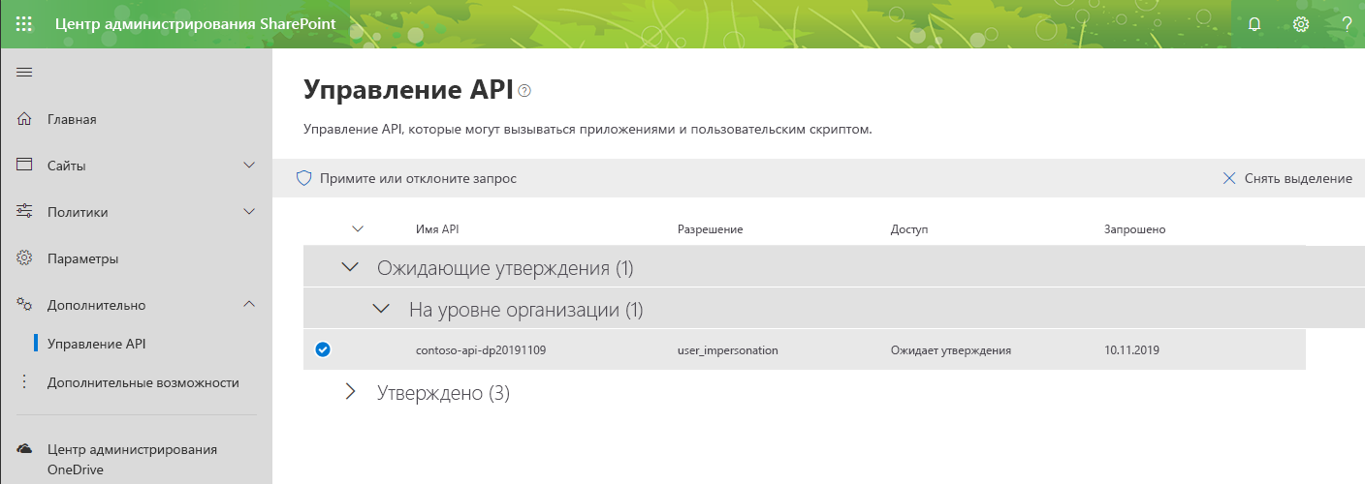
Task: Click the 10.11.2019 date cell
Action: tap(1132, 350)
